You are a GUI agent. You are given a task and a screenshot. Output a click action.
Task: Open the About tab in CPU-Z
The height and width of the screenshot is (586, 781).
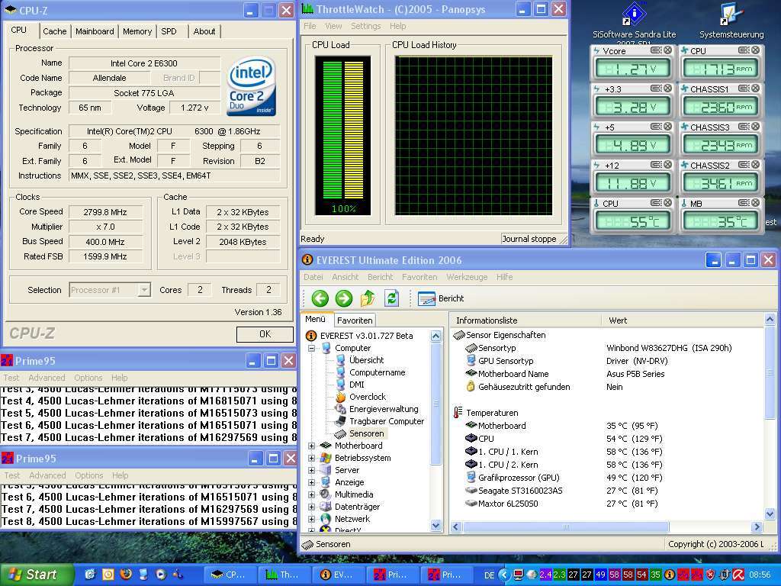click(x=204, y=31)
